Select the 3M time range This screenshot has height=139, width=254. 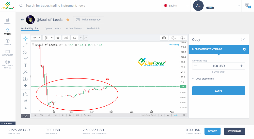[x=56, y=115]
